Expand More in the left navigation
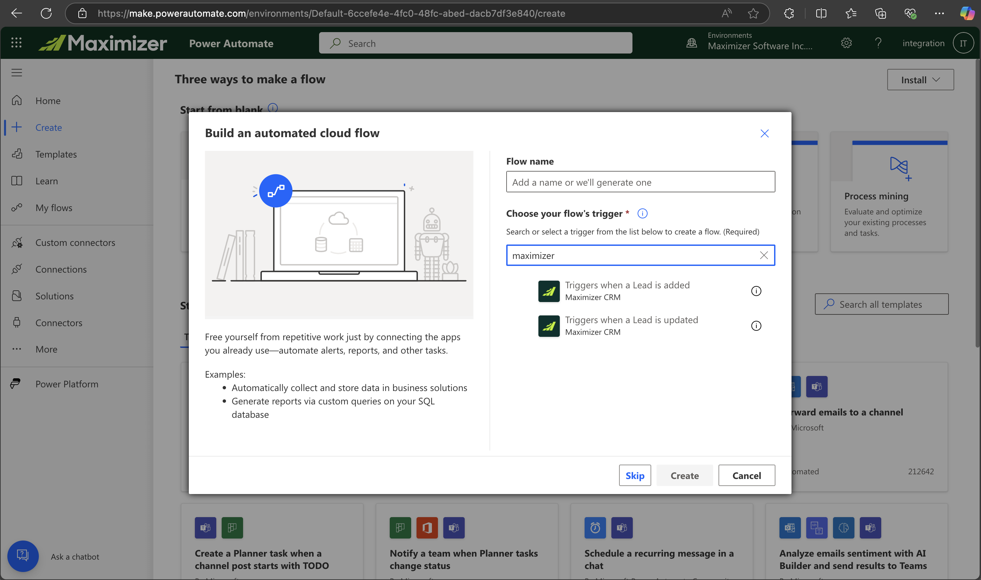This screenshot has width=981, height=580. 46,349
